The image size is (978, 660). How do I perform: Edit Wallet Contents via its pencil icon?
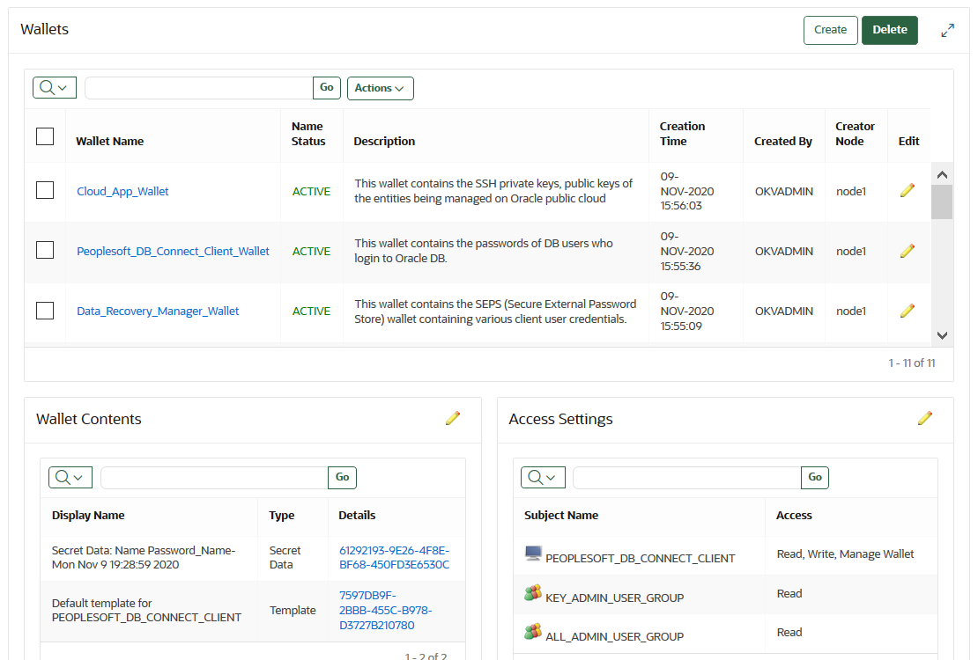453,419
